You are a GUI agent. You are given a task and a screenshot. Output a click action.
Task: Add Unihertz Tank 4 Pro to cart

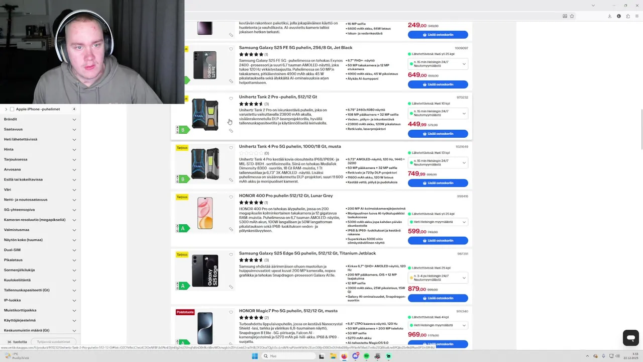(x=438, y=183)
